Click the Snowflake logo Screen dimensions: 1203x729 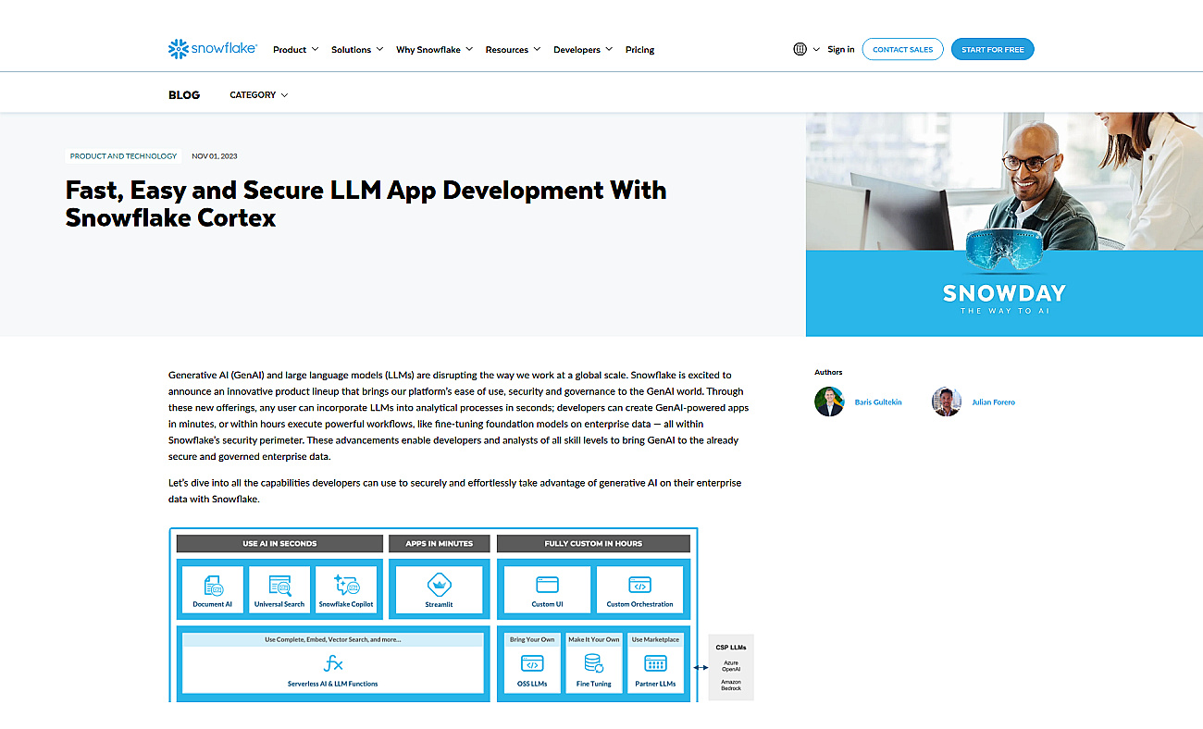pos(213,49)
